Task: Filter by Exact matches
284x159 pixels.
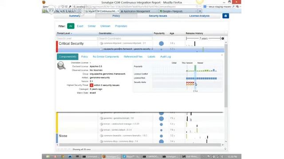Action: pos(80,26)
